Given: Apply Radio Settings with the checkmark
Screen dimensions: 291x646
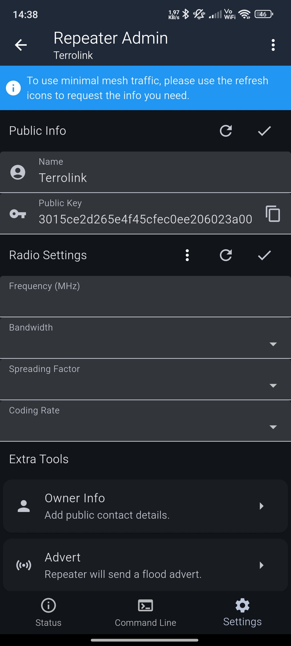Looking at the screenshot, I should 264,255.
